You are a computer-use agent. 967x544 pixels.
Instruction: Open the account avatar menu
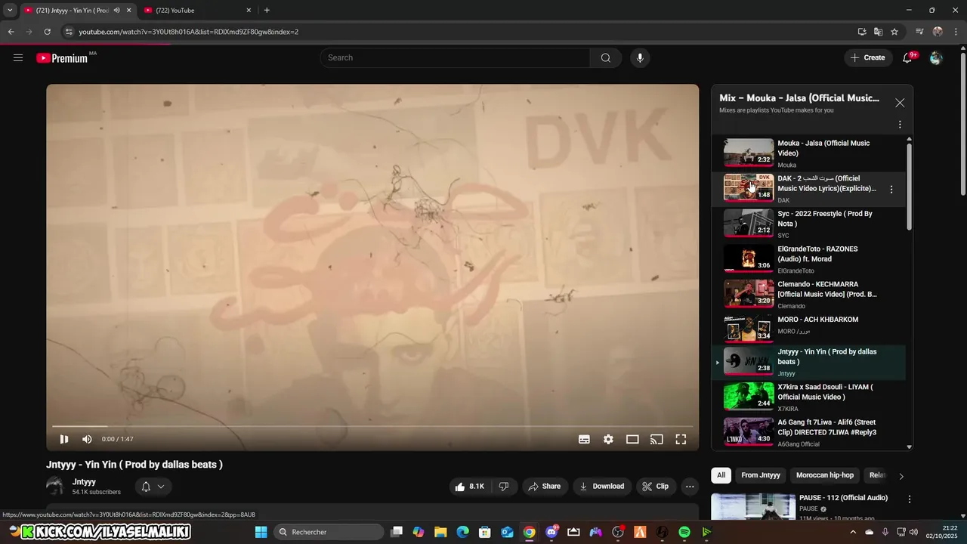[x=936, y=57]
